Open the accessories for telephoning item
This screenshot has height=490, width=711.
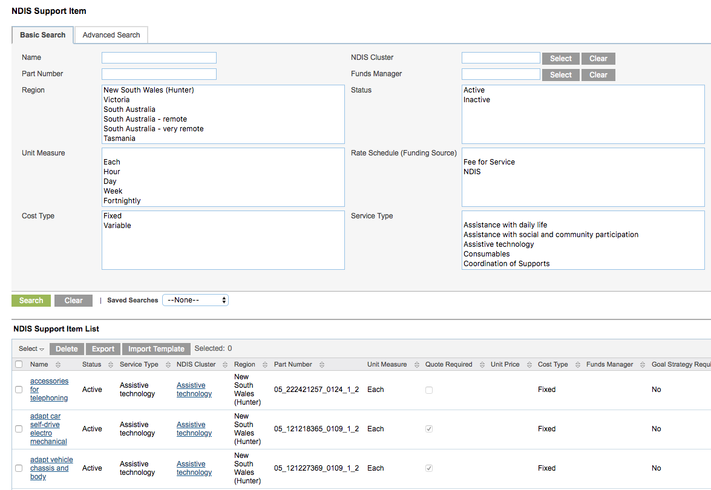coord(49,390)
